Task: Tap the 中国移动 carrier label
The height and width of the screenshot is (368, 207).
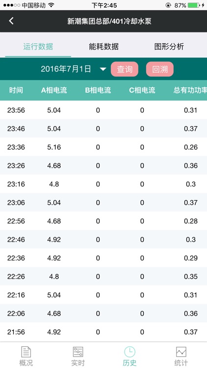Action: click(x=33, y=5)
